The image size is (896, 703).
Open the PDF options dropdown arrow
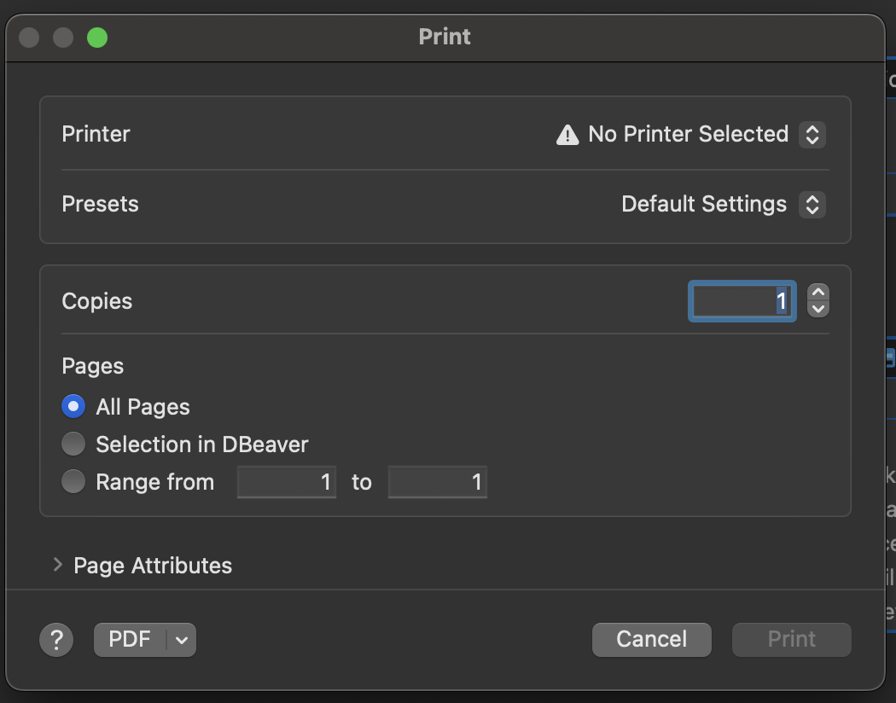[x=182, y=640]
